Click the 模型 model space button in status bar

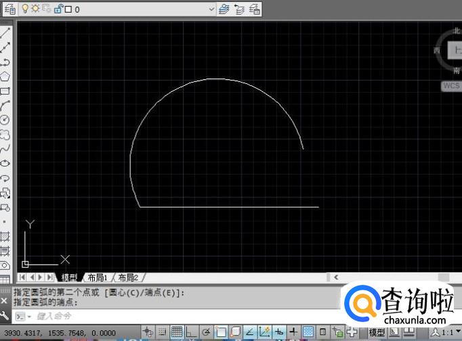[377, 332]
